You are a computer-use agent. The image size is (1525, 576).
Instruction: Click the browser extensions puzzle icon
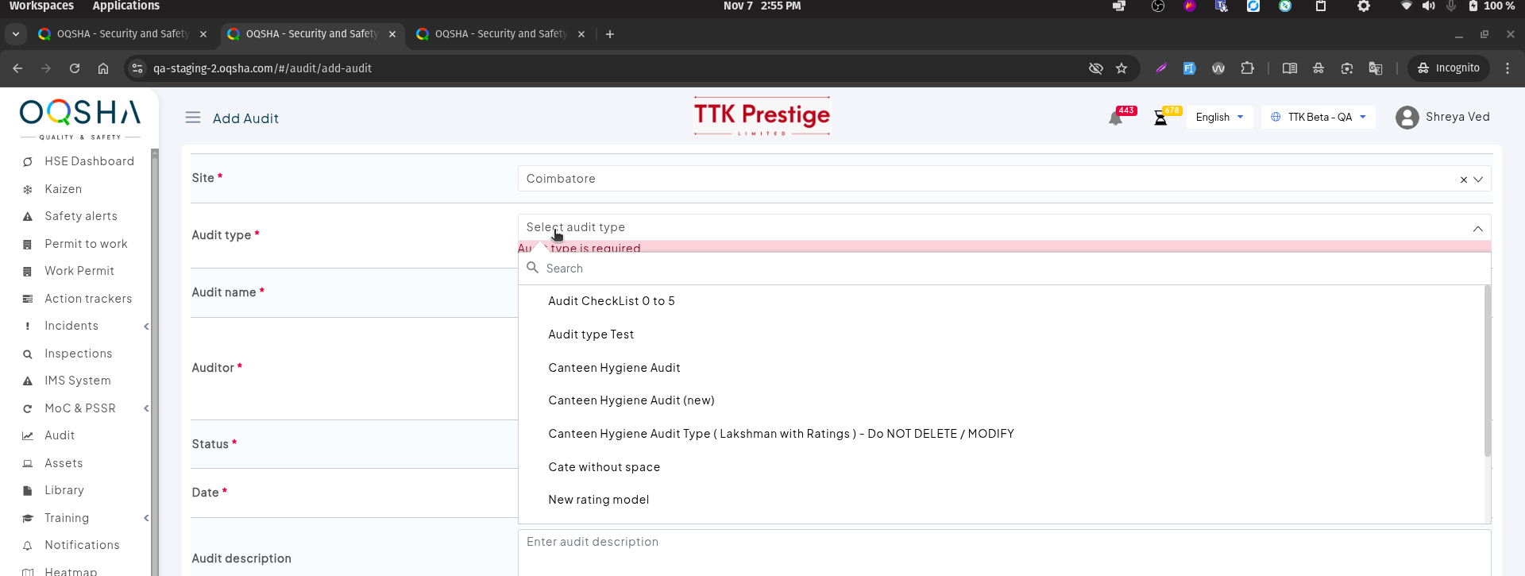click(x=1247, y=68)
